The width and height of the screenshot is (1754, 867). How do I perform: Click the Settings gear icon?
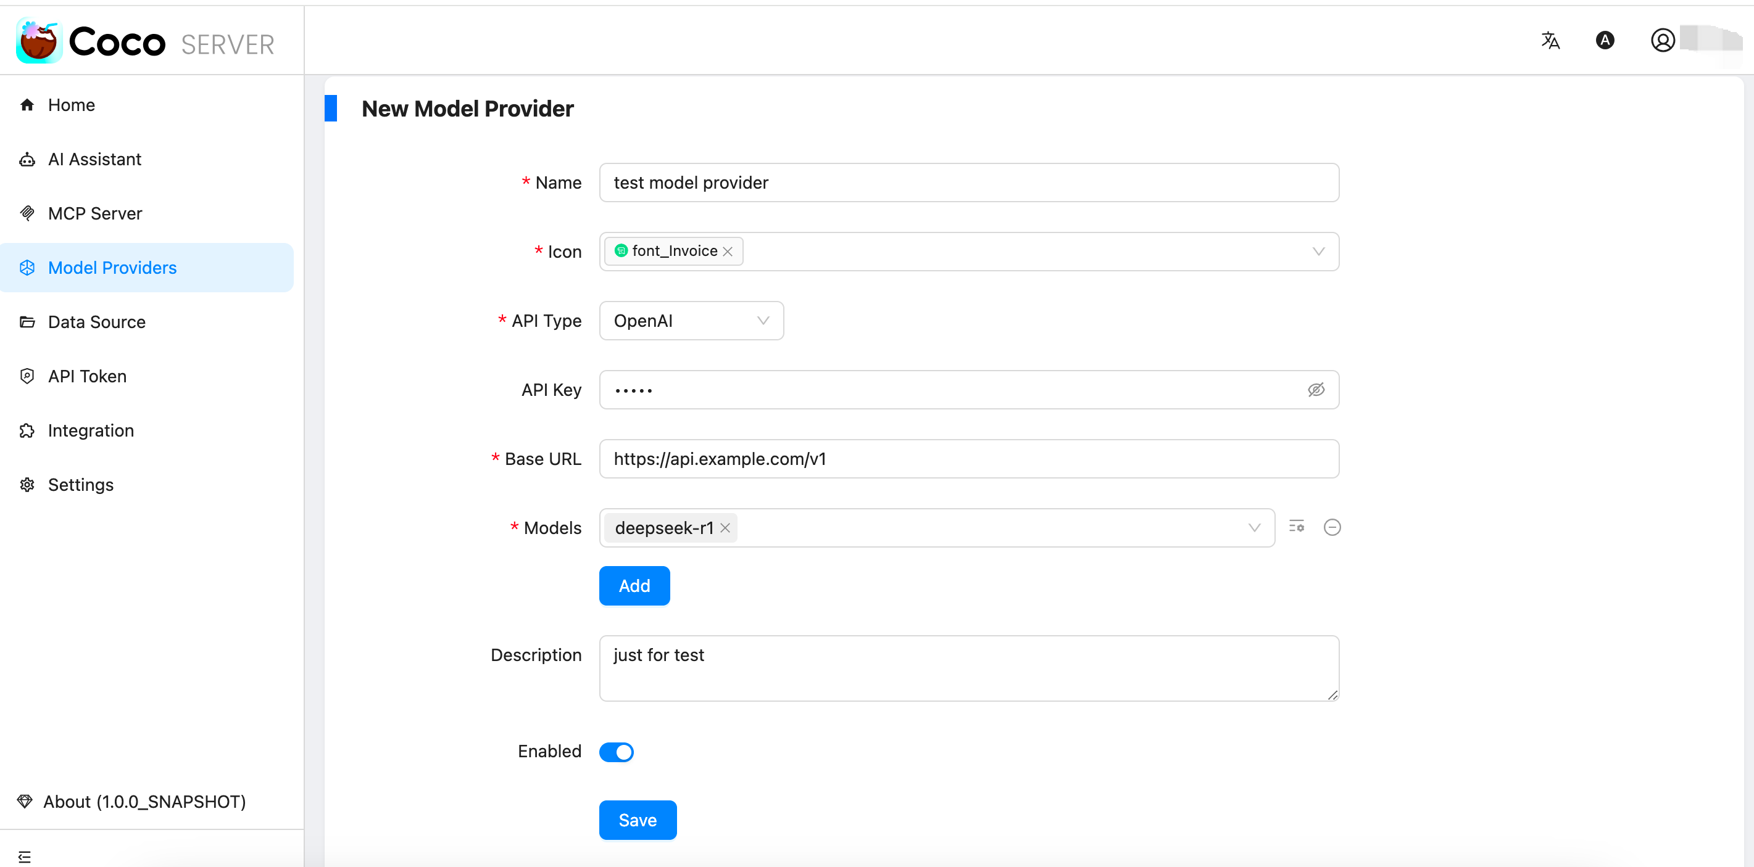tap(27, 485)
